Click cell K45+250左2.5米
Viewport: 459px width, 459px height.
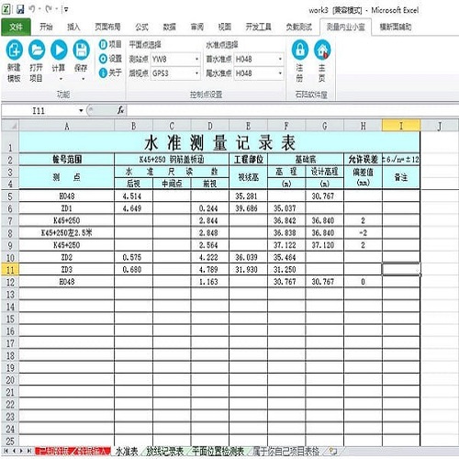click(67, 233)
